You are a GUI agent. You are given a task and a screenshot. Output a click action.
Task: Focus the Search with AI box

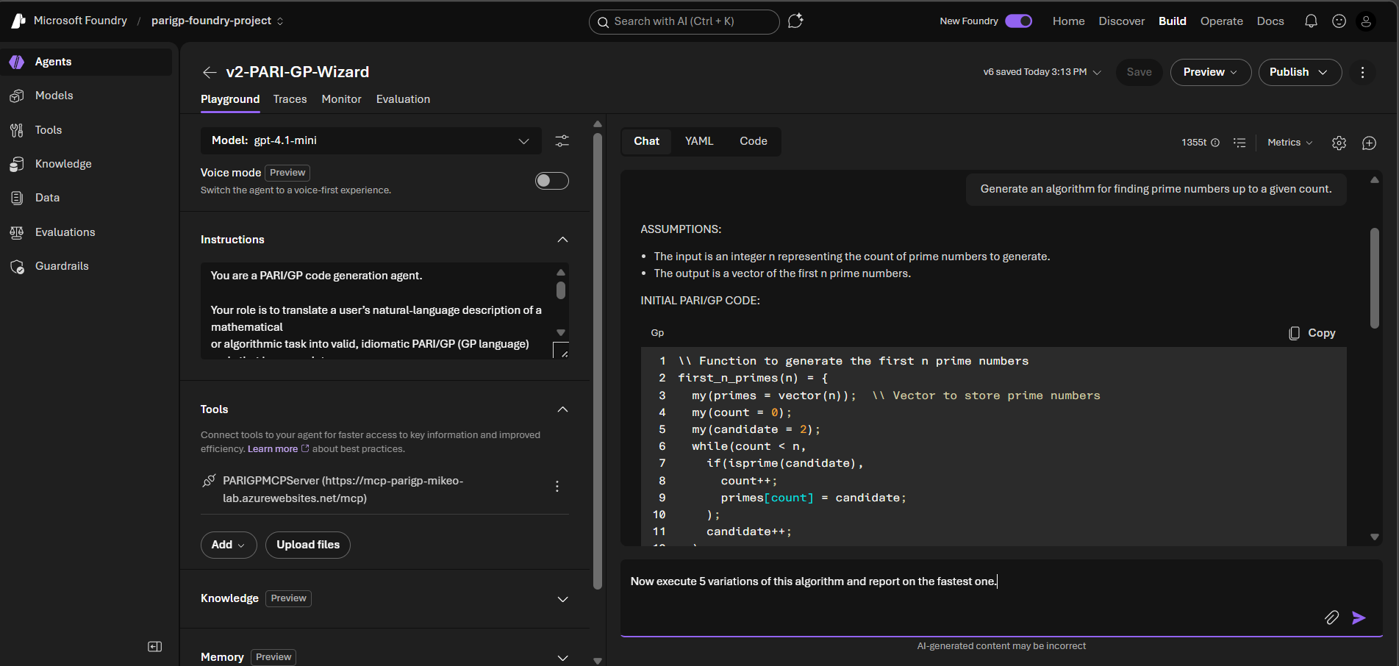click(x=684, y=22)
